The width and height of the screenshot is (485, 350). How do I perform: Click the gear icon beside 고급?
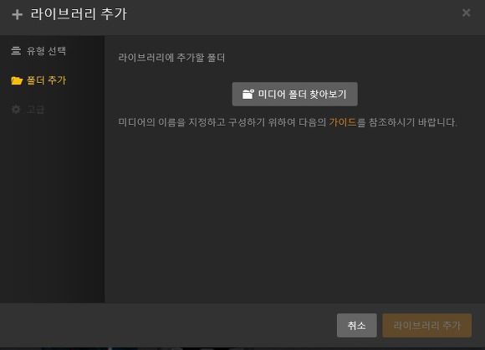(16, 110)
